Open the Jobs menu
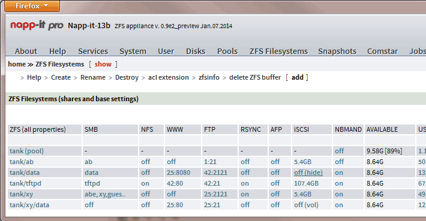Image resolution: width=426 pixels, height=221 pixels. 418,52
